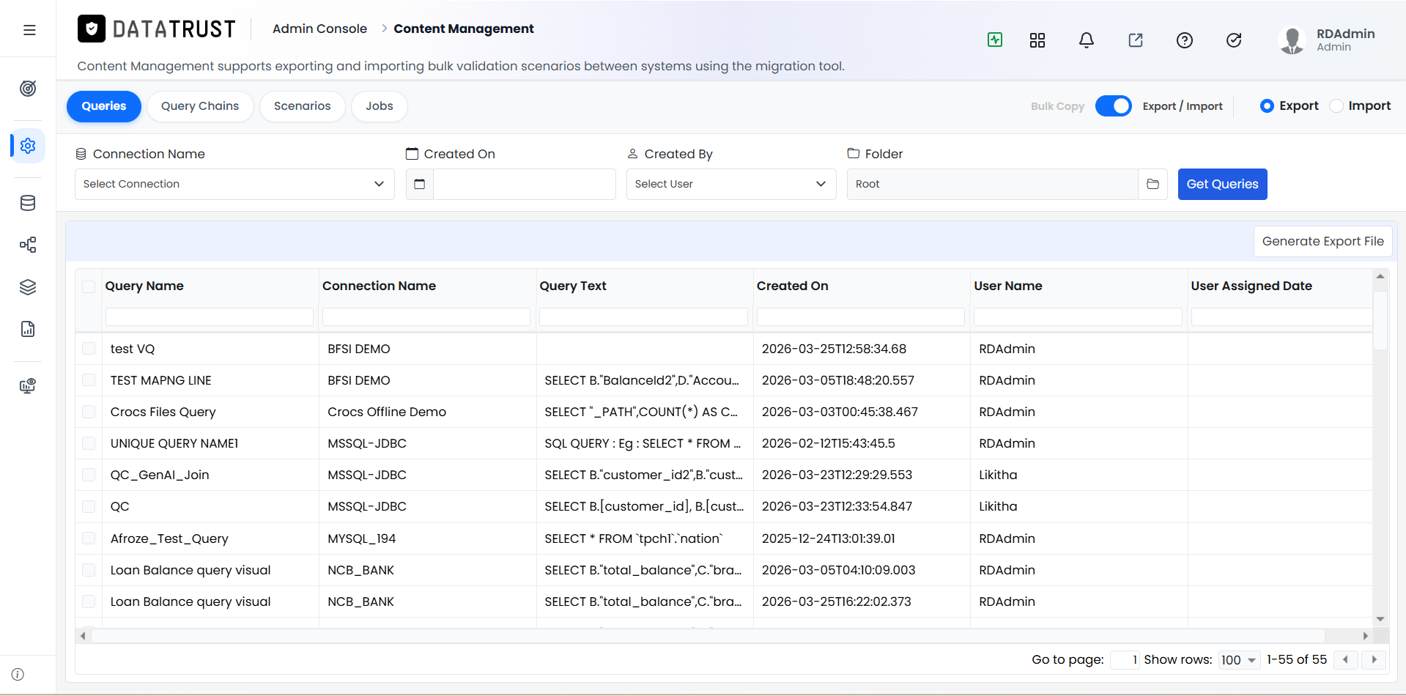The height and width of the screenshot is (696, 1406).
Task: Click the Folder Root input field
Action: coord(992,184)
